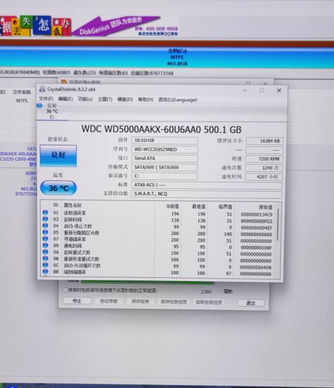Click the 保存报表 button
The height and width of the screenshot is (388, 334).
coord(140,302)
